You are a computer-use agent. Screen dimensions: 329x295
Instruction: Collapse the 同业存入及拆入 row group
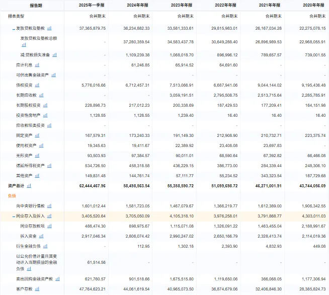tap(14, 216)
